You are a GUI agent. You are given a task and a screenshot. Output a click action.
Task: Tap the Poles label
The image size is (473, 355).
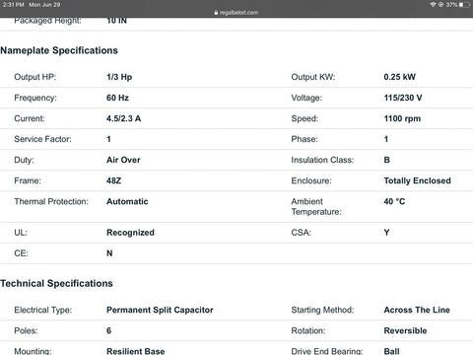tap(26, 330)
